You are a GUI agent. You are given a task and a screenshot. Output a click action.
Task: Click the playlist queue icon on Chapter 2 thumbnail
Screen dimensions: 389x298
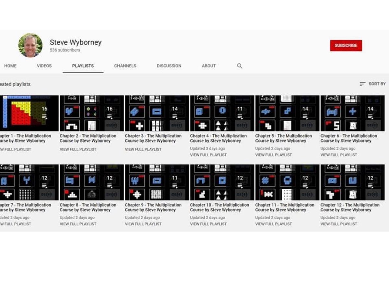(110, 117)
